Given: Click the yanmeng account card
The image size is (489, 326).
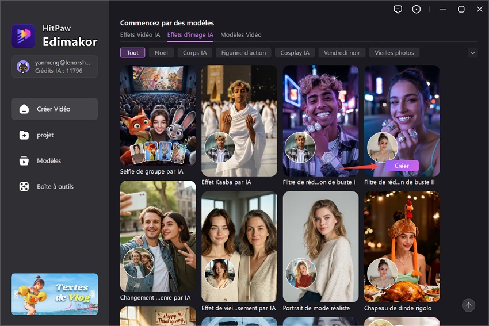Looking at the screenshot, I should point(54,66).
